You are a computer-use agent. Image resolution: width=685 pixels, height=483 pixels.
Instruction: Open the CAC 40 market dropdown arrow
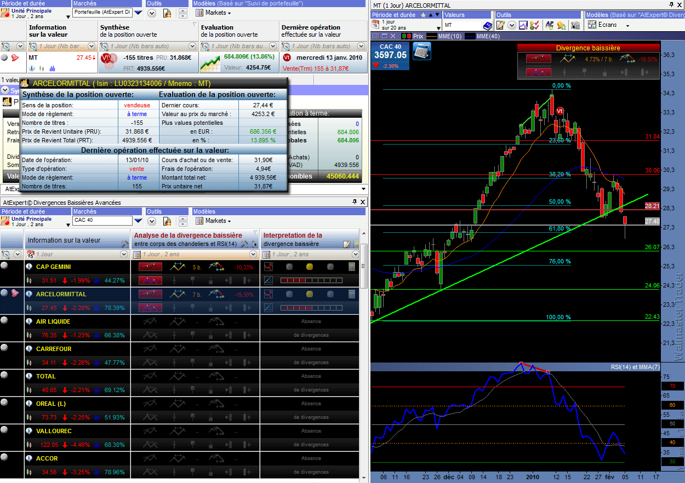[138, 221]
